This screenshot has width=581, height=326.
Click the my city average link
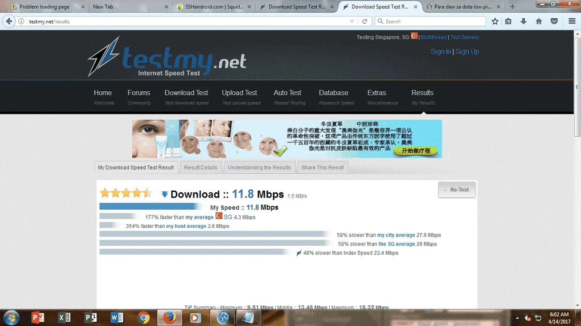point(396,235)
